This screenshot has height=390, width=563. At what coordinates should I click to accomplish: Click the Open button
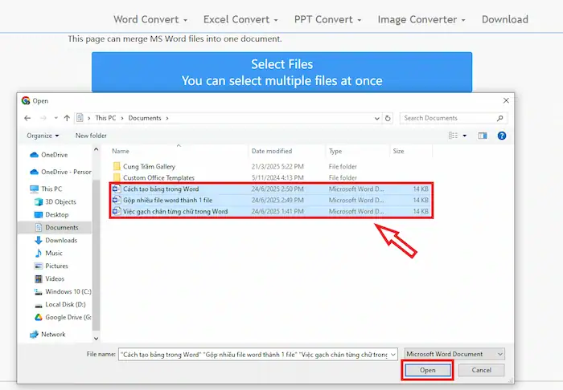(x=427, y=370)
